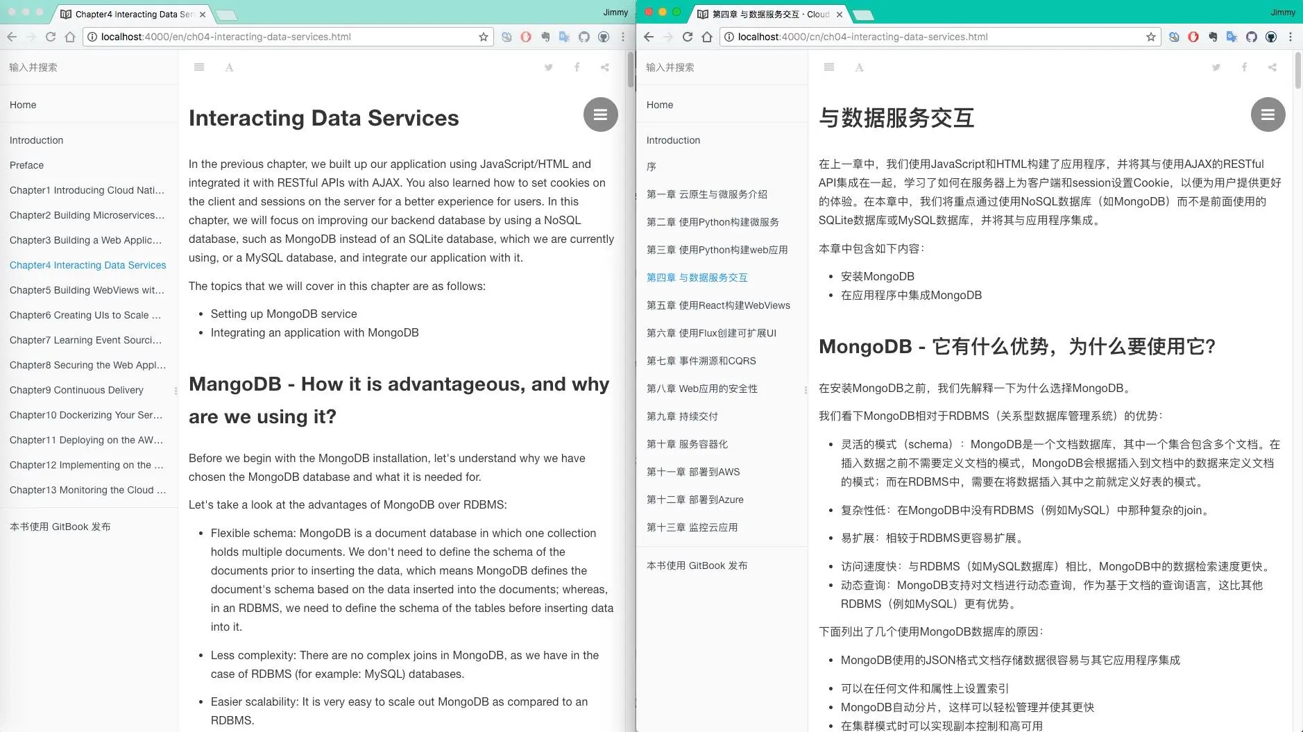Open Home in left sidebar
This screenshot has height=732, width=1303.
[23, 105]
